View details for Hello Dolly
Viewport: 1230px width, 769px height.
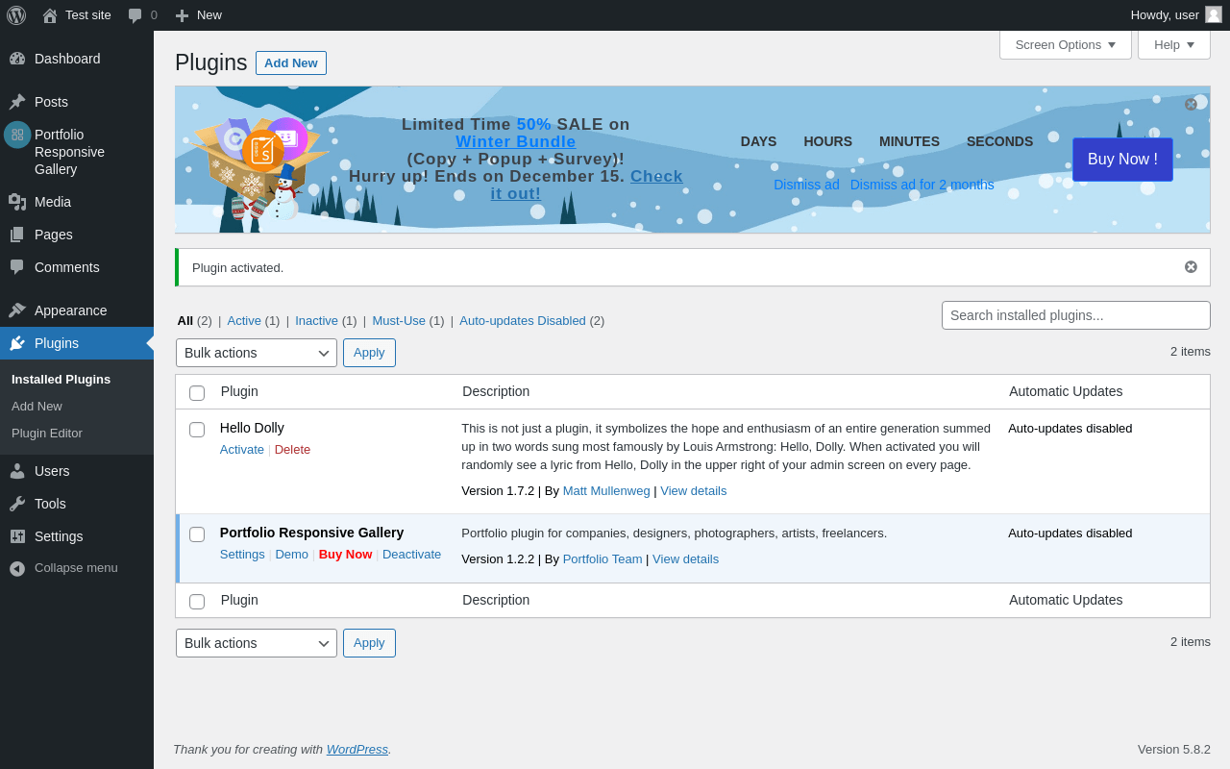coord(693,490)
